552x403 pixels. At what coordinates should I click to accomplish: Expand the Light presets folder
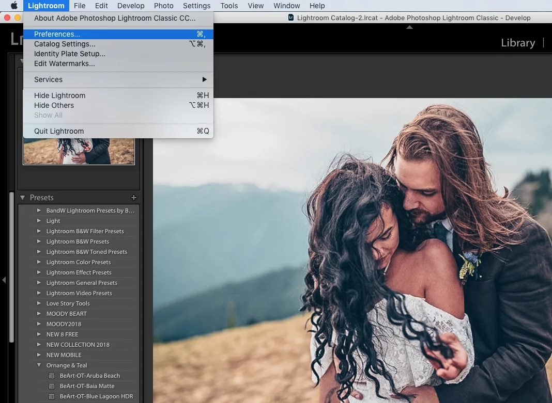point(39,221)
